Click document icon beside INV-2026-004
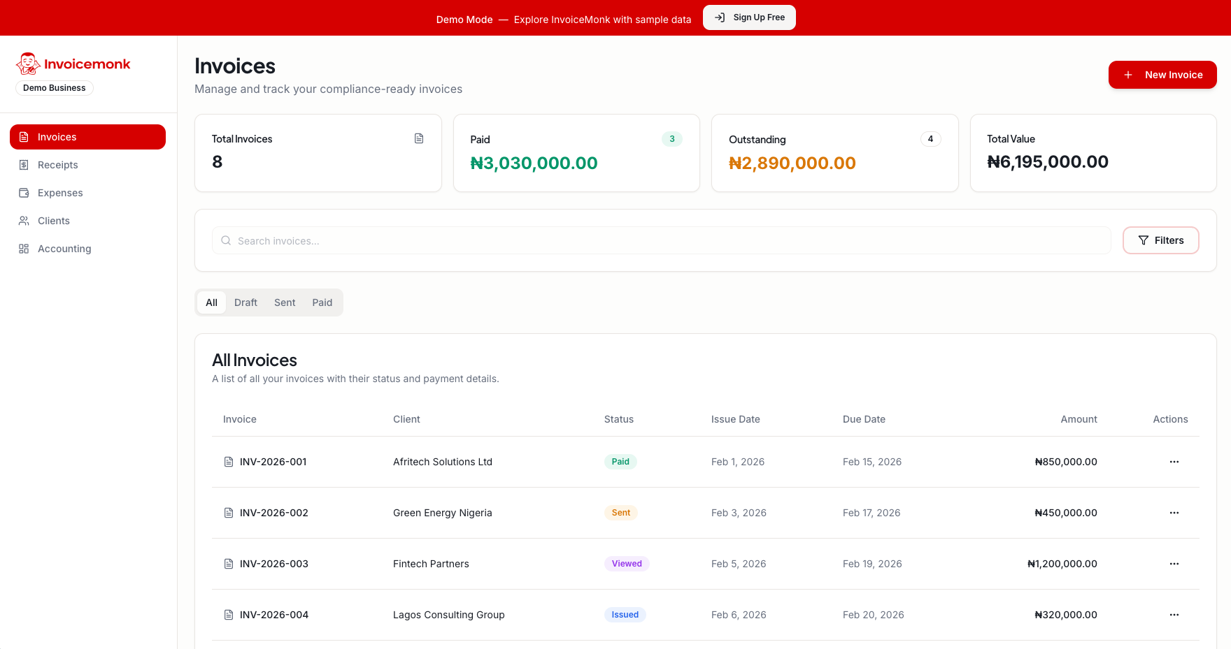Image resolution: width=1231 pixels, height=649 pixels. [x=229, y=615]
